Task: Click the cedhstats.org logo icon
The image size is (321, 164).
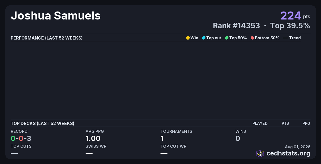Action: pos(260,153)
